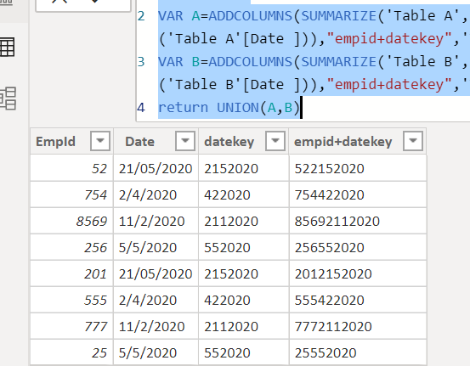Select the datekey column header
Viewport: 470px width, 366px height.
(243, 141)
